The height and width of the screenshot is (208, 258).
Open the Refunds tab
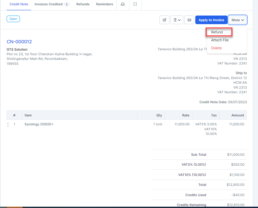[83, 4]
